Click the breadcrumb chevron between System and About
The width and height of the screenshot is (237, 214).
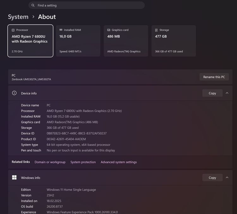point(33,17)
